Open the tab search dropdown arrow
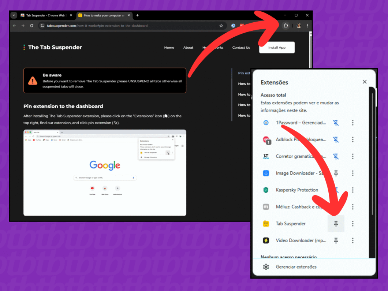The image size is (388, 291). pyautogui.click(x=14, y=15)
